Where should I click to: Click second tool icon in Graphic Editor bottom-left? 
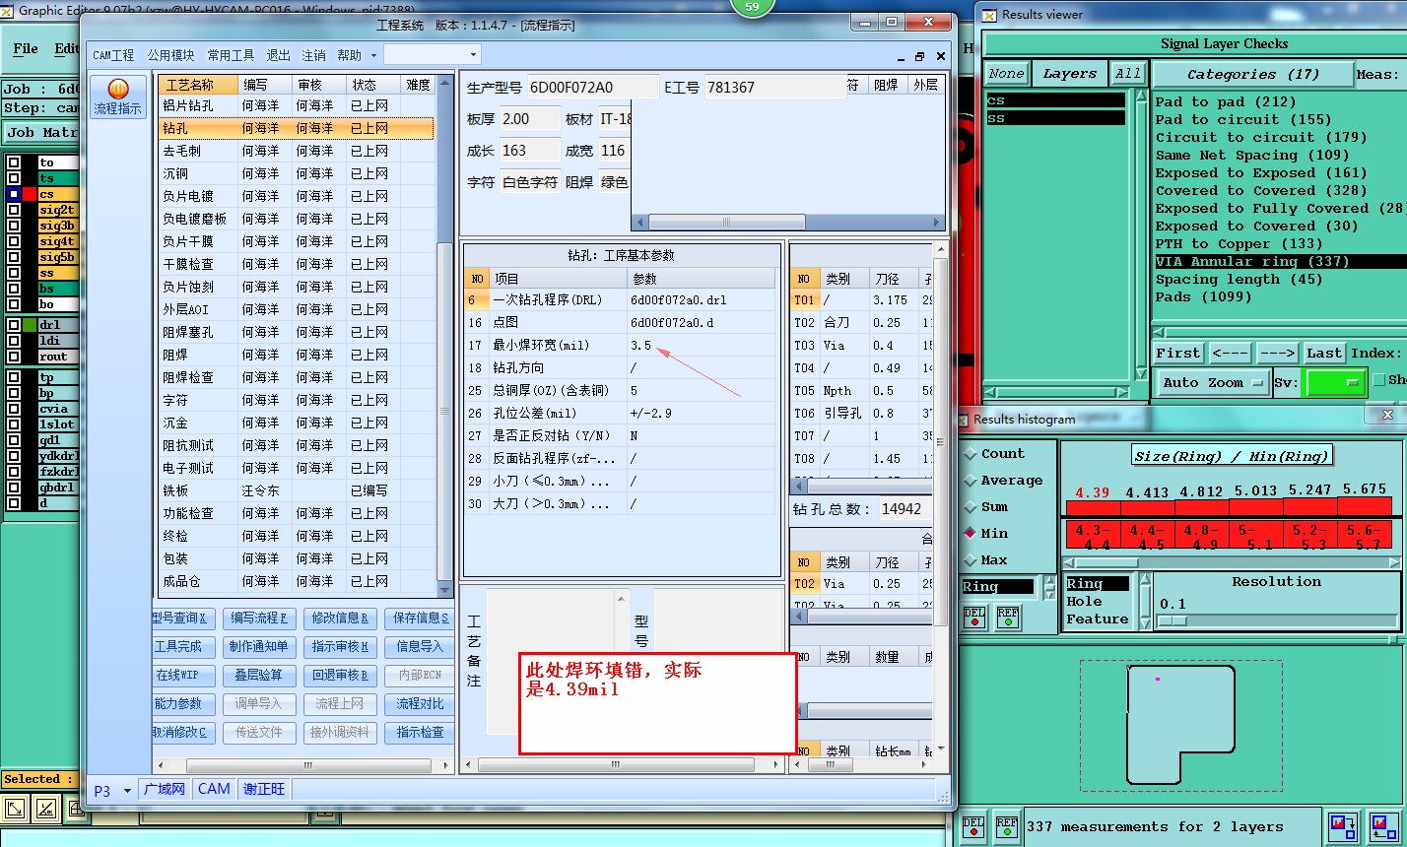(x=45, y=809)
